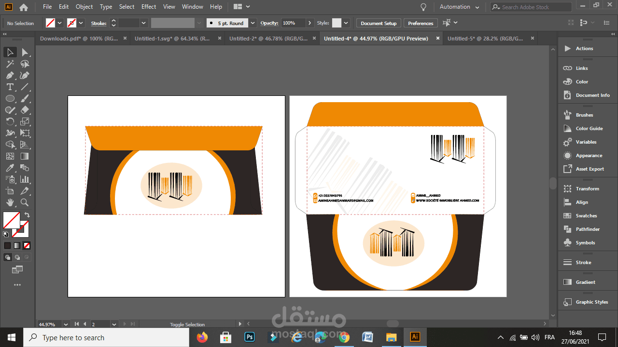Viewport: 618px width, 347px height.
Task: Open the control bar fill color dropdown
Action: coord(60,23)
